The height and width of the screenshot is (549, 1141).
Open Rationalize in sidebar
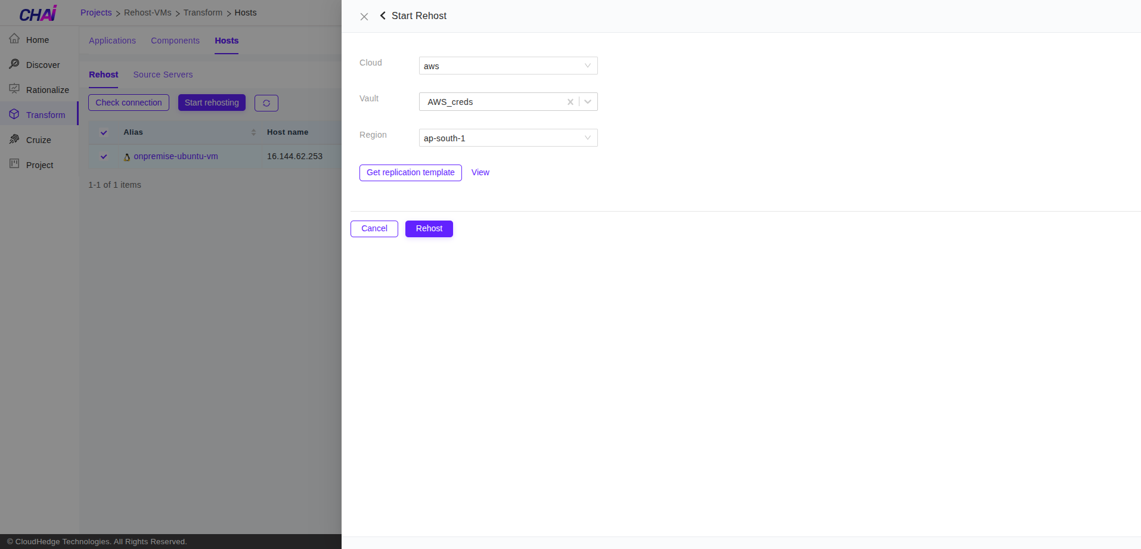(39, 90)
